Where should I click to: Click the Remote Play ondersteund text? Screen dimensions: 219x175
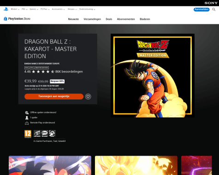(42, 122)
